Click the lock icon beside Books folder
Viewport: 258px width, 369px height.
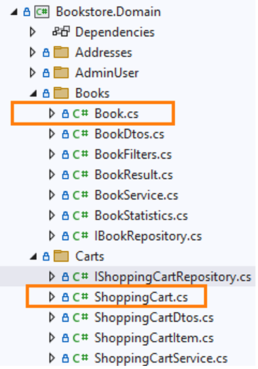pos(46,94)
